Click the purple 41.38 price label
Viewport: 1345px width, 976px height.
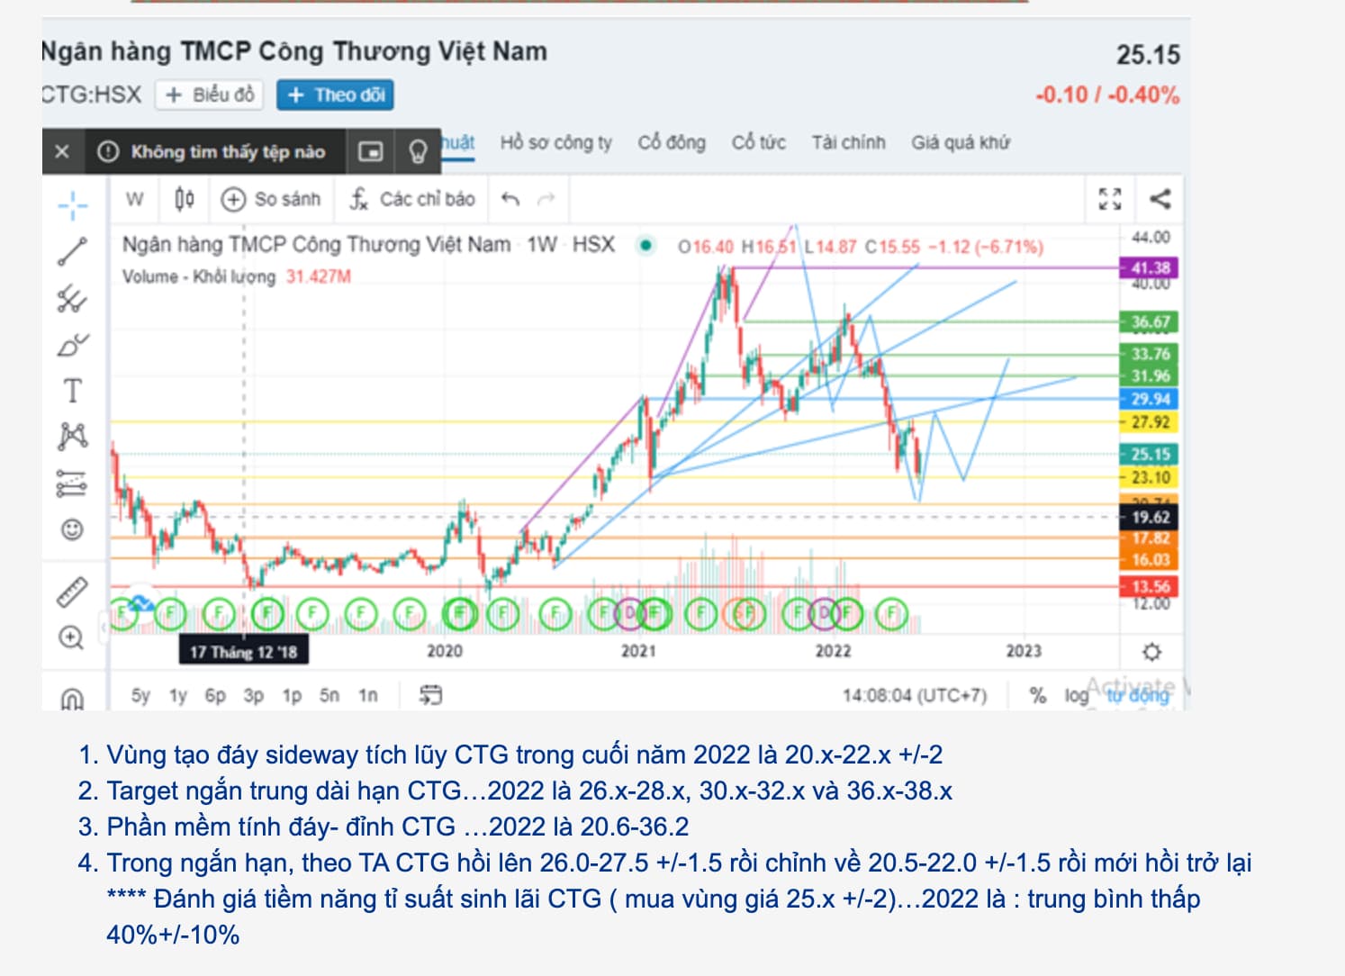click(1150, 267)
